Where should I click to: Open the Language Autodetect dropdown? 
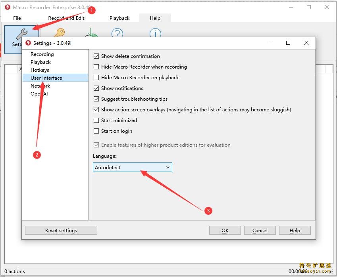click(x=133, y=167)
